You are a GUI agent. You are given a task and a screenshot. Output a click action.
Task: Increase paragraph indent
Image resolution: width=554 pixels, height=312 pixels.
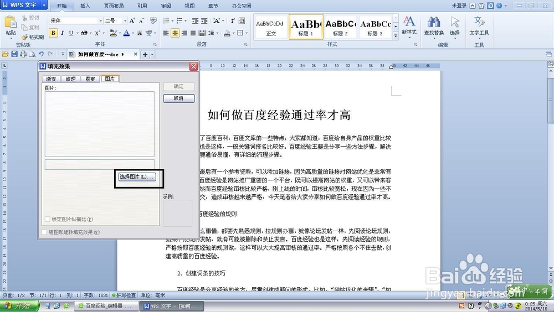point(204,21)
